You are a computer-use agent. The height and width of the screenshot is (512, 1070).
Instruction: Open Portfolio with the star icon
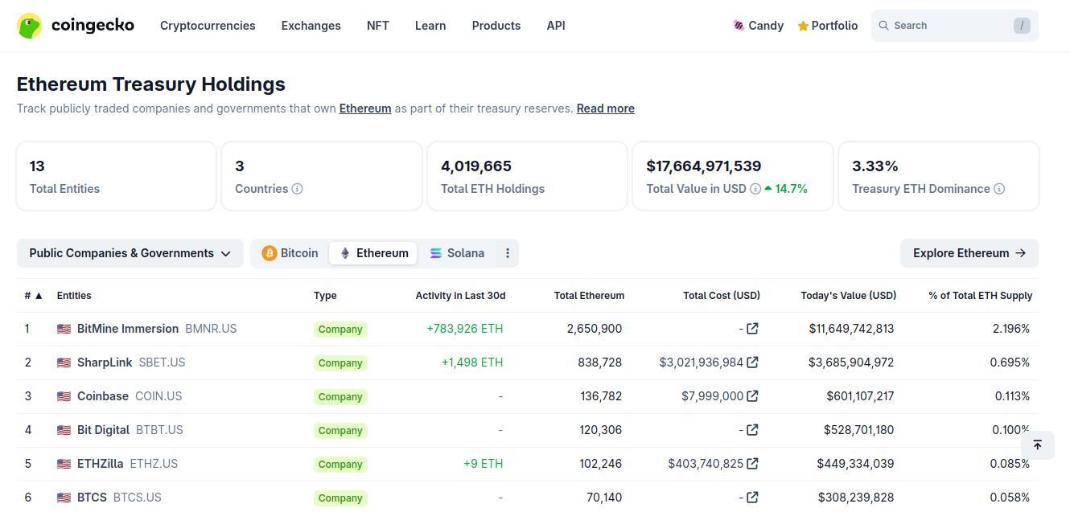[828, 26]
